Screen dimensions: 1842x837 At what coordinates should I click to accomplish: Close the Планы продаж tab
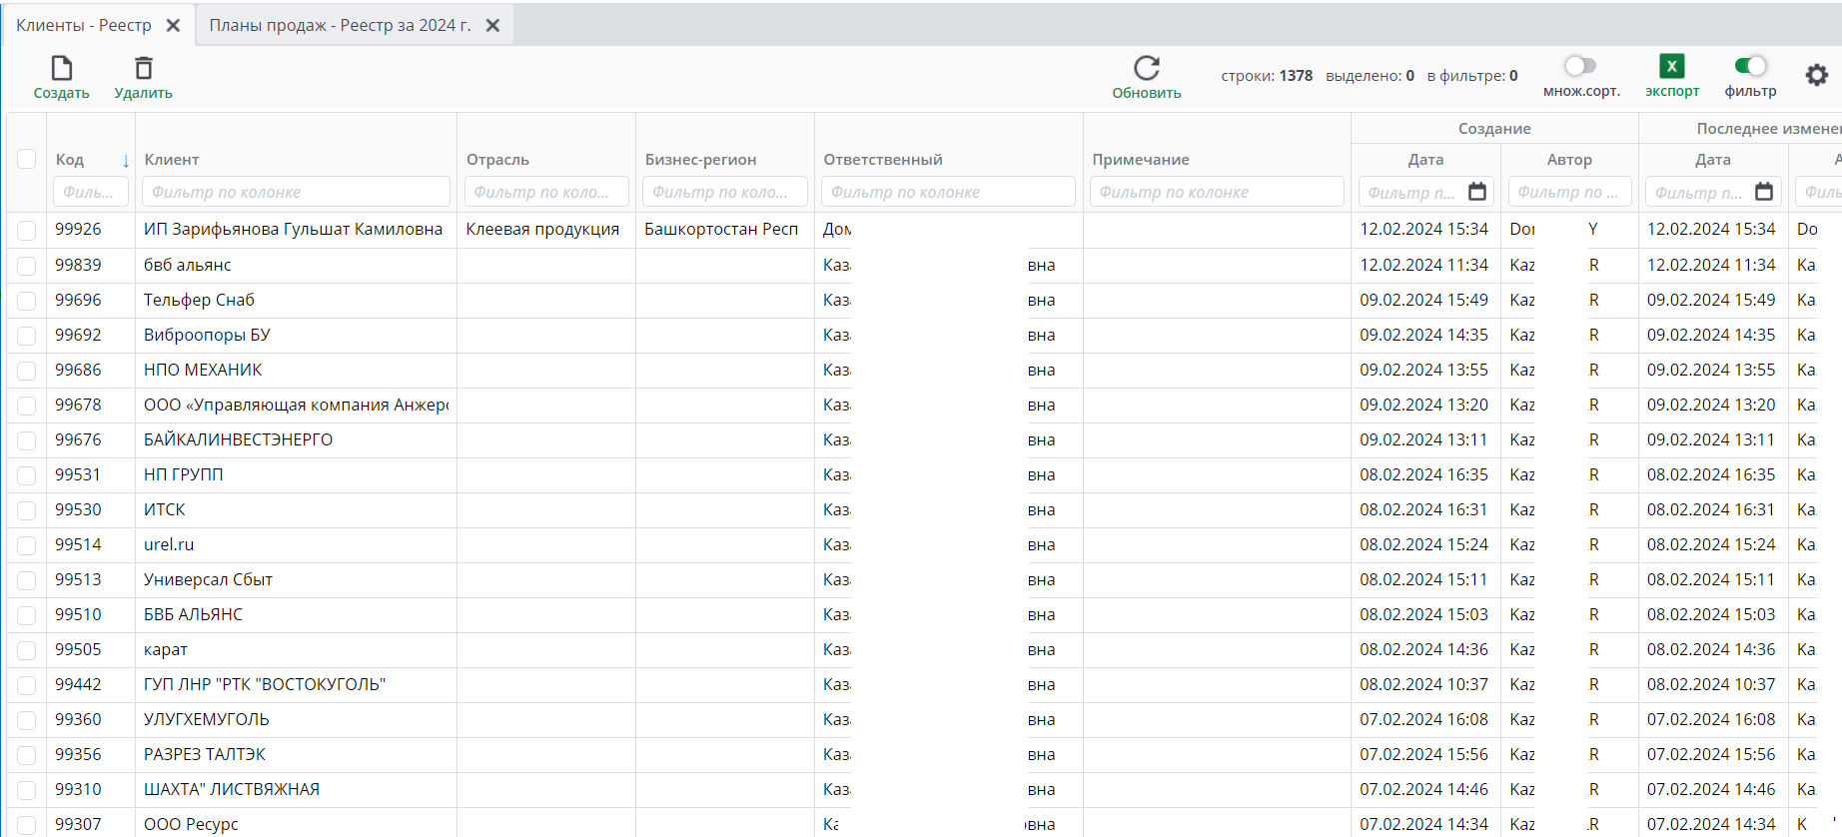coord(492,25)
